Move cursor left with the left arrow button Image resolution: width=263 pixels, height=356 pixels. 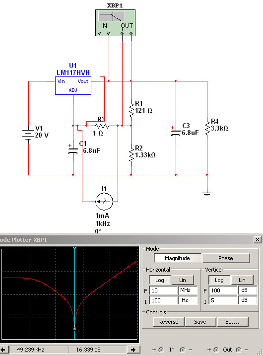4,350
